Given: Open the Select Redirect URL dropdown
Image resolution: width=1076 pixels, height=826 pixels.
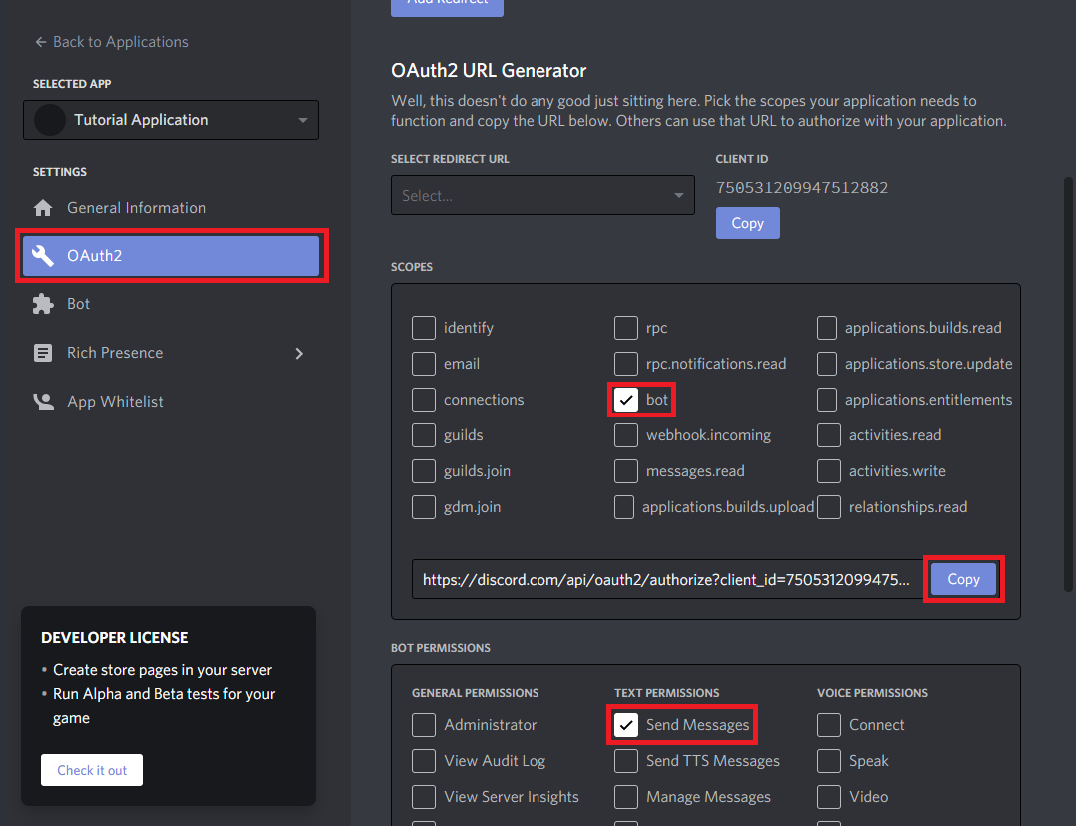Looking at the screenshot, I should pos(542,195).
